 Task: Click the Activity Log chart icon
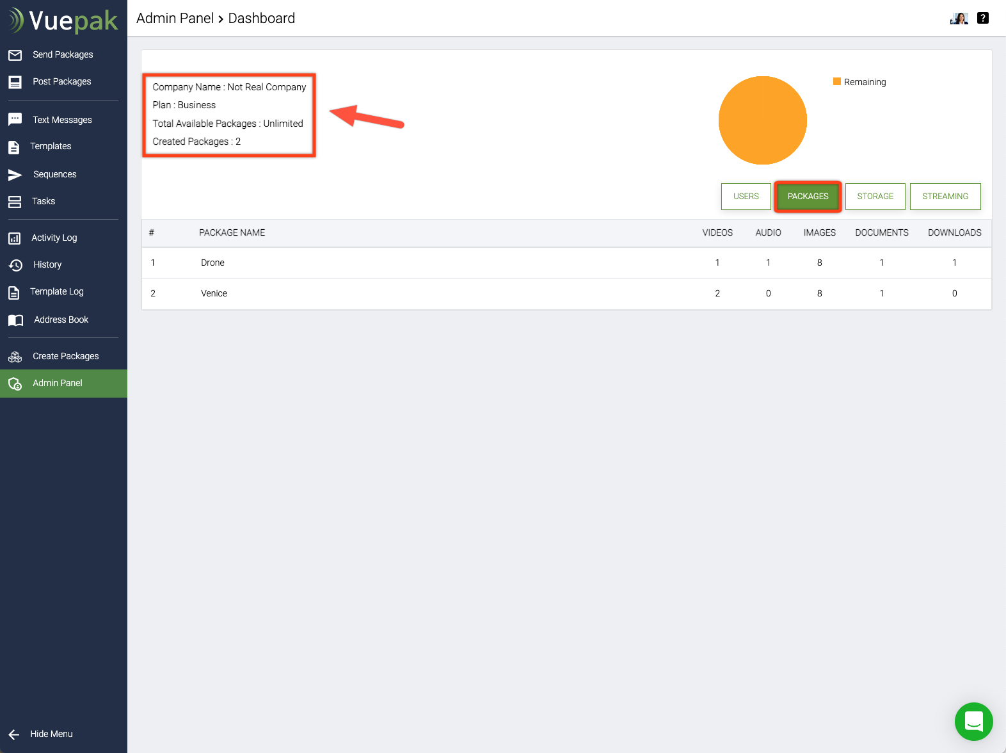[x=14, y=238]
